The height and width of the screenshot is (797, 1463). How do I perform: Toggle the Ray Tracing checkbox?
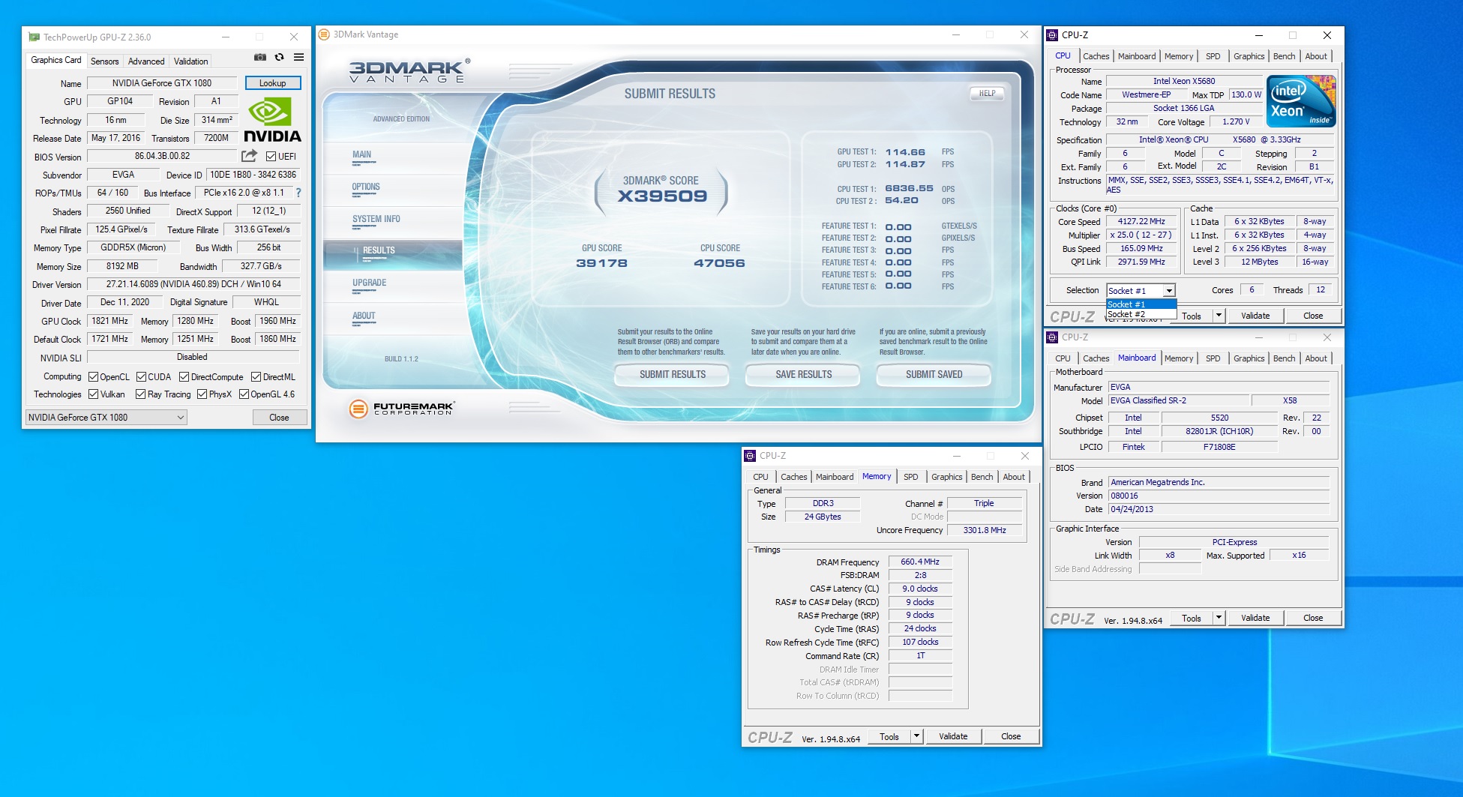tap(141, 394)
